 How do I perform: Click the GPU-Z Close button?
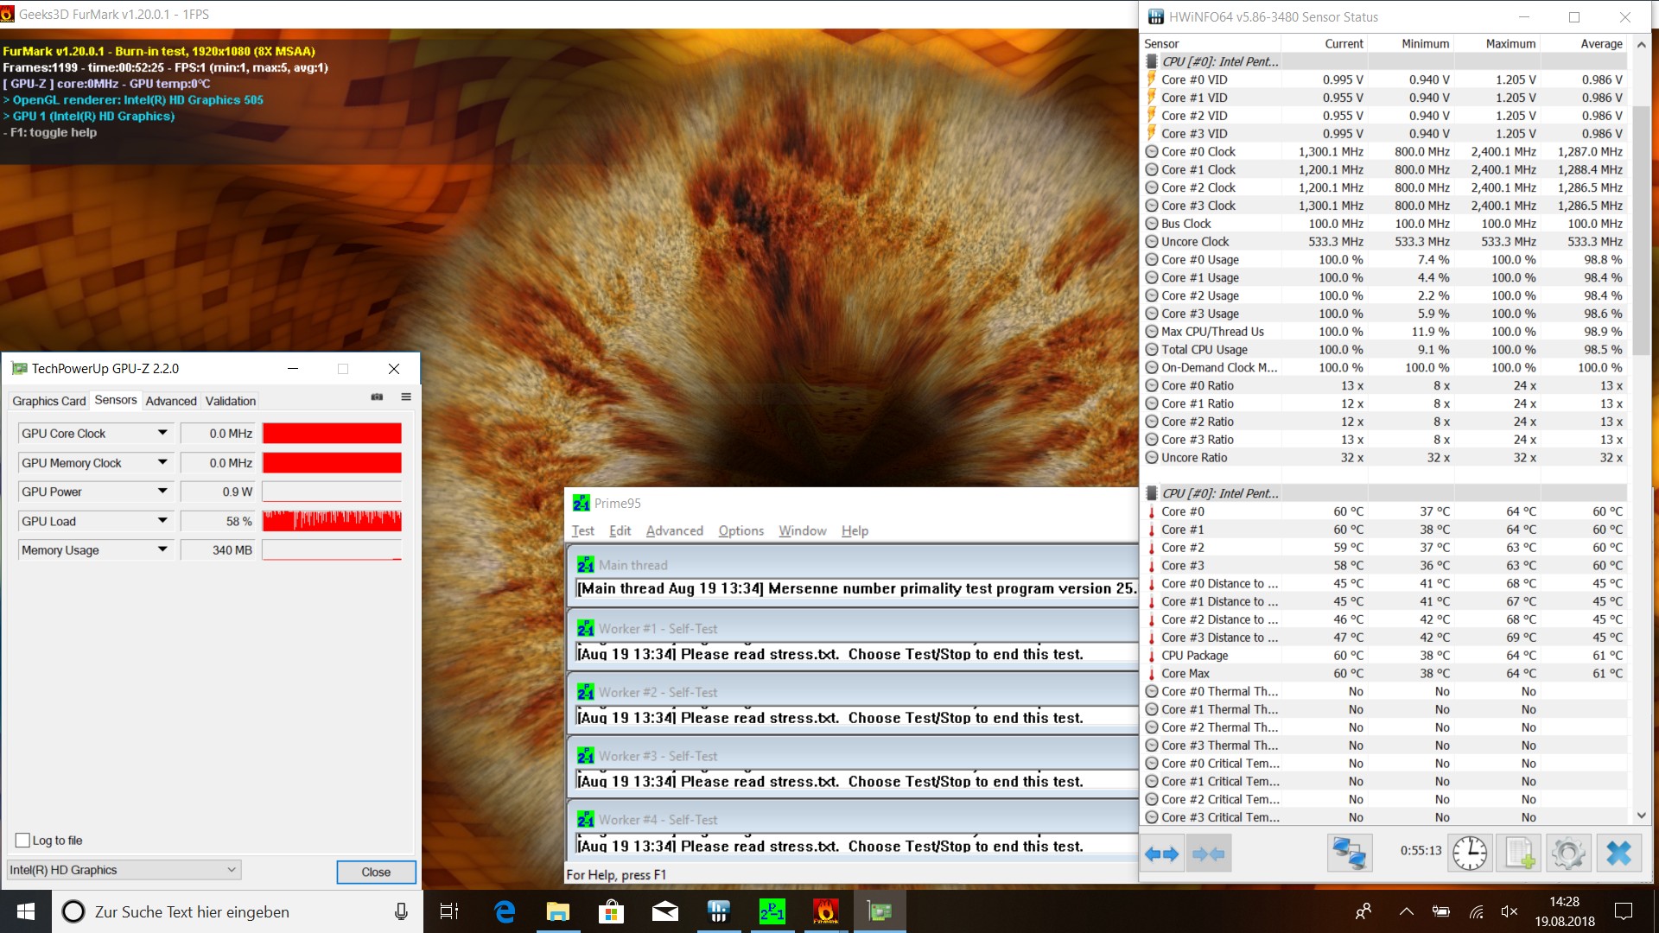(376, 872)
